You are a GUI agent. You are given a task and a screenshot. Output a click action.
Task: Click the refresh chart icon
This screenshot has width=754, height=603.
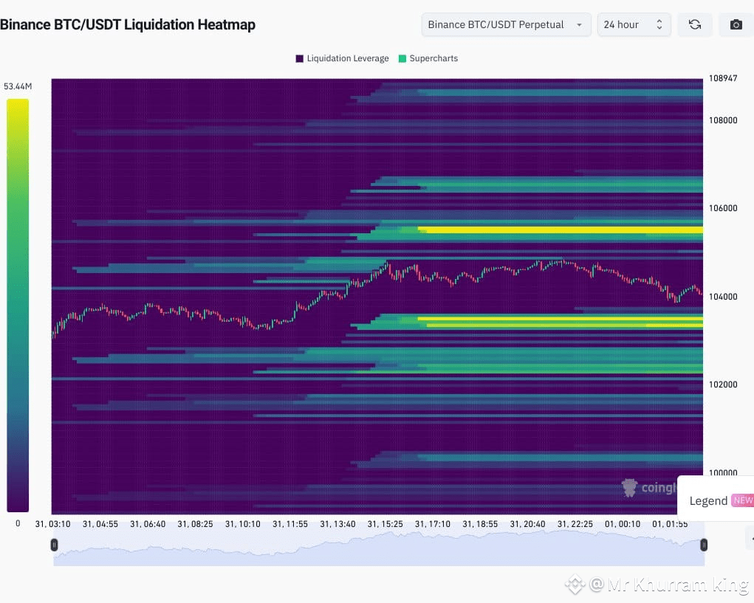coord(694,24)
